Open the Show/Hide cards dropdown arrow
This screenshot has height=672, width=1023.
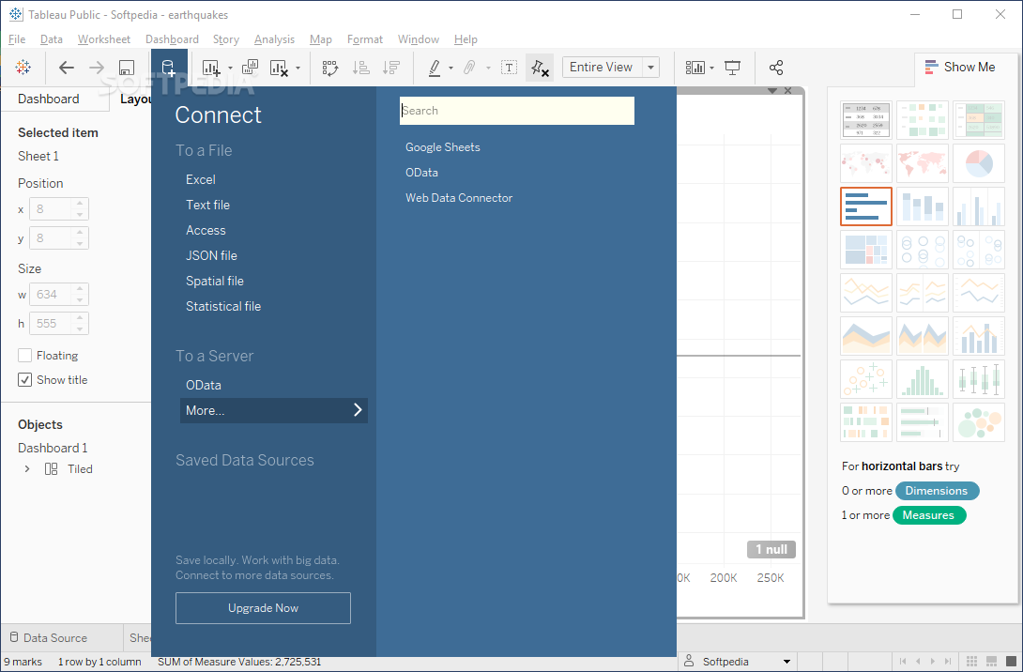[x=711, y=68]
